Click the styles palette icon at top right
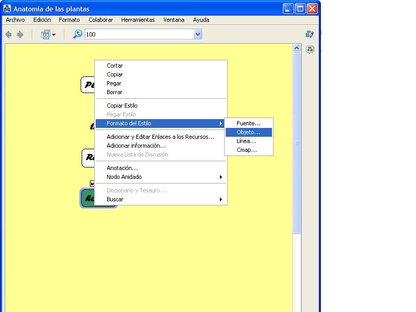The image size is (416, 312). point(310,34)
